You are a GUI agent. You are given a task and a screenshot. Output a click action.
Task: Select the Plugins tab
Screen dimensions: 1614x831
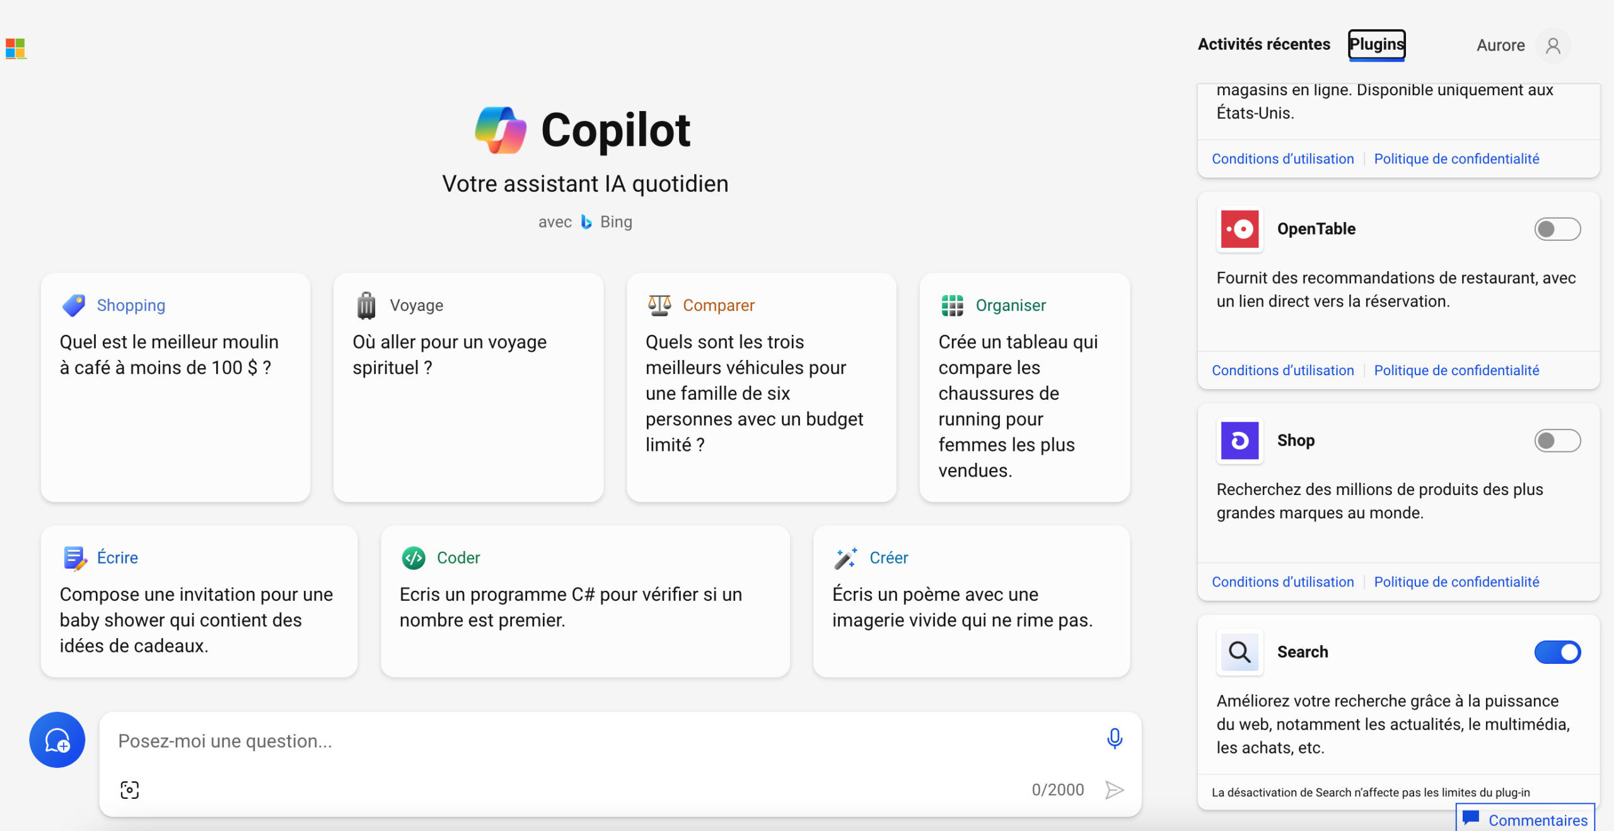click(x=1376, y=45)
